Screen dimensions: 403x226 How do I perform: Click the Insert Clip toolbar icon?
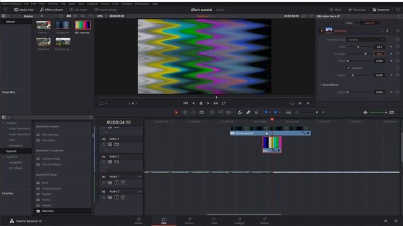(x=212, y=112)
